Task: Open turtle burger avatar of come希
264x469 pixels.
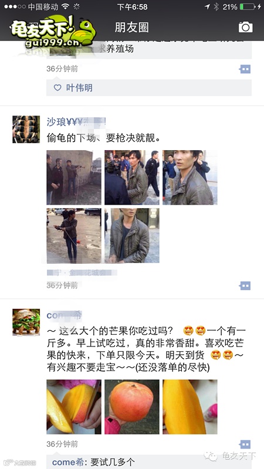Action: pyautogui.click(x=26, y=322)
